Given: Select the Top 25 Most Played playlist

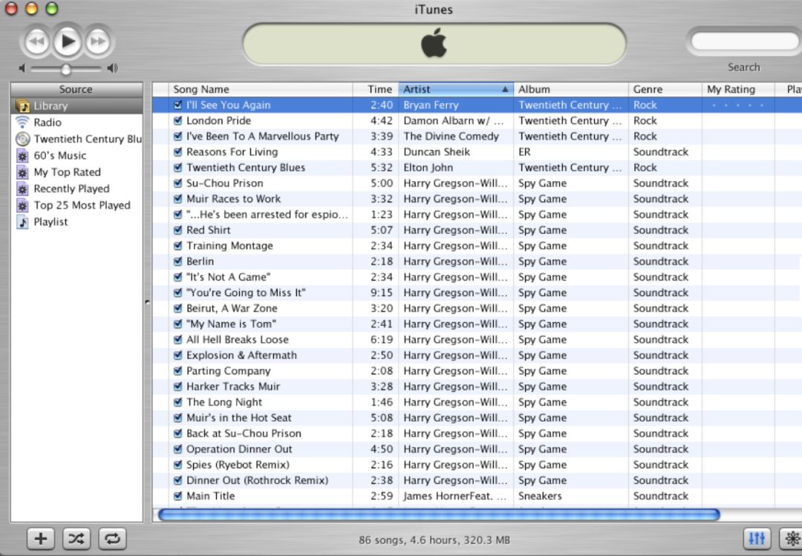Looking at the screenshot, I should [x=82, y=206].
